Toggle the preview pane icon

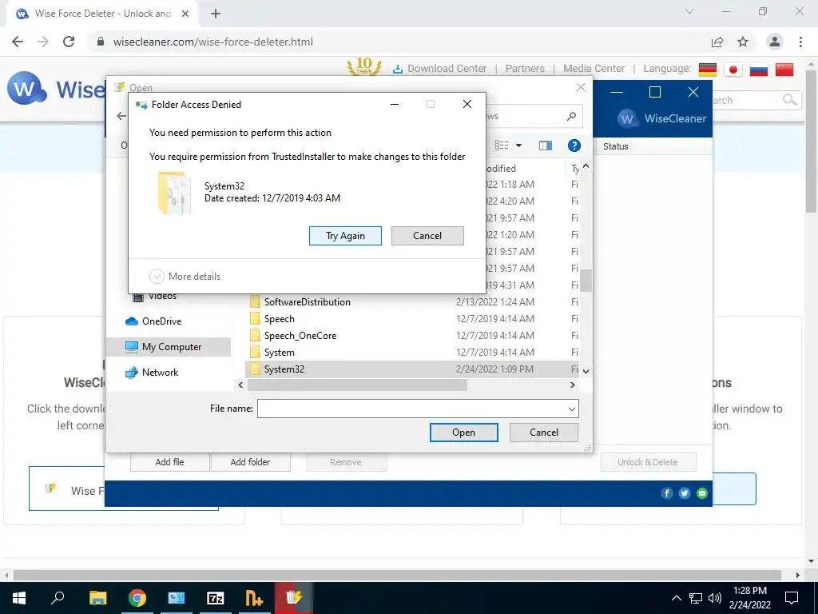pyautogui.click(x=545, y=146)
